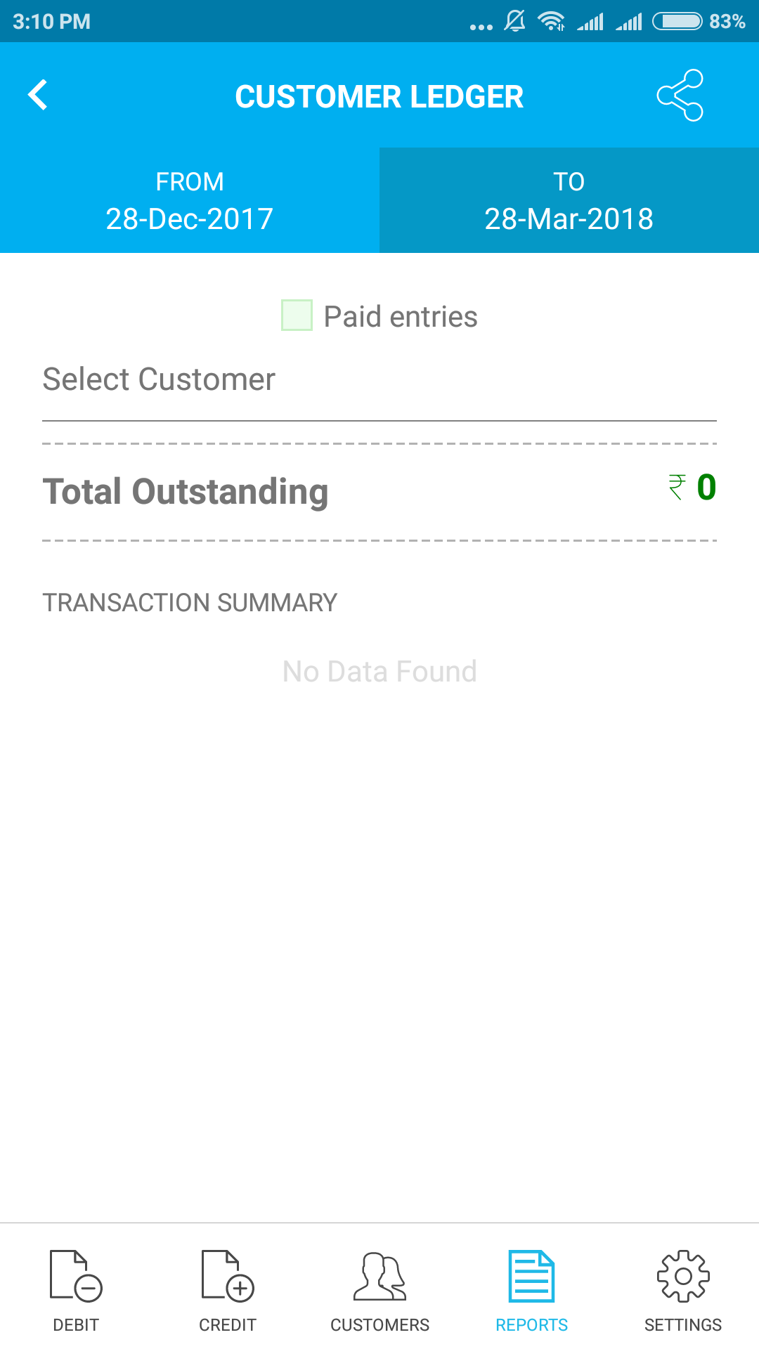This screenshot has width=759, height=1349.
Task: Tap the TRANSACTION SUMMARY heading
Action: click(x=190, y=603)
